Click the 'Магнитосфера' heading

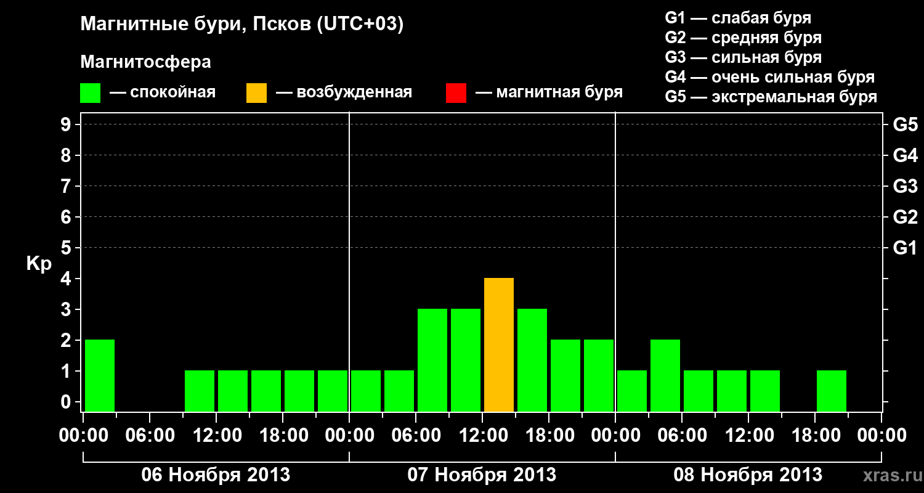[146, 62]
